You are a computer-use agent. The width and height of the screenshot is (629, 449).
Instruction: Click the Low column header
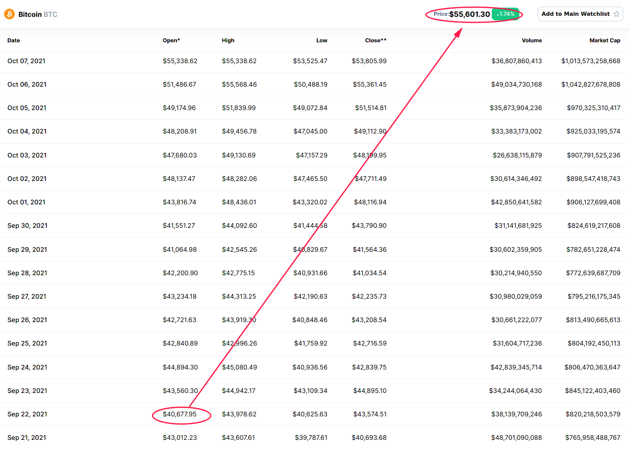322,40
